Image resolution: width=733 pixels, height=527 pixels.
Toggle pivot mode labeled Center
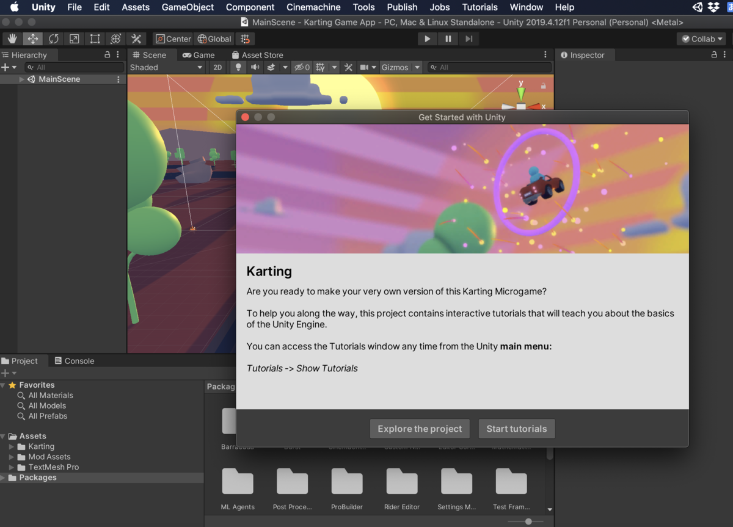coord(173,38)
